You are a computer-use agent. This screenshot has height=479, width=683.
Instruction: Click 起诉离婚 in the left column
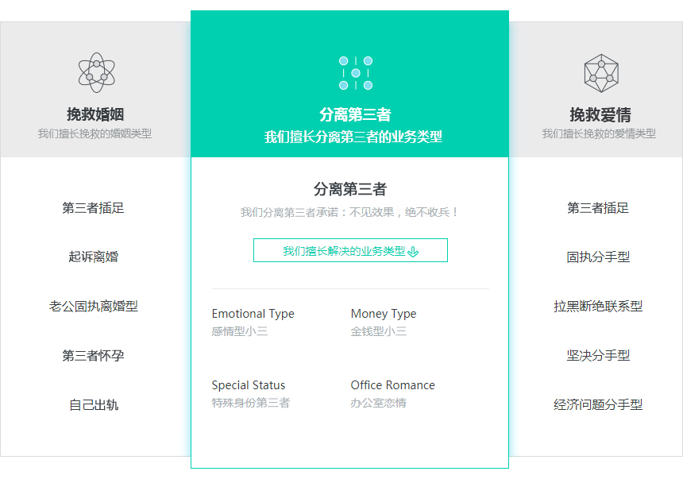[x=93, y=257]
